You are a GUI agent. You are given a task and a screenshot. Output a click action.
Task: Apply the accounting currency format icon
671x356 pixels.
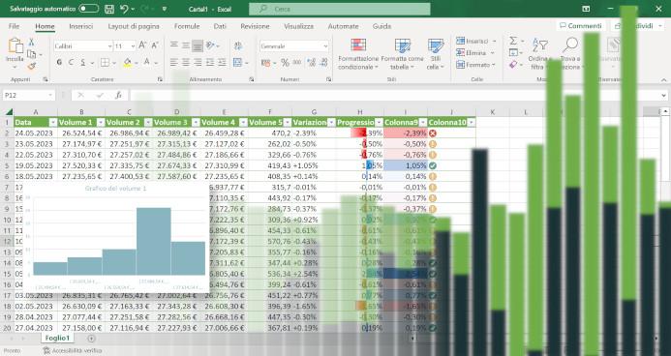[265, 63]
